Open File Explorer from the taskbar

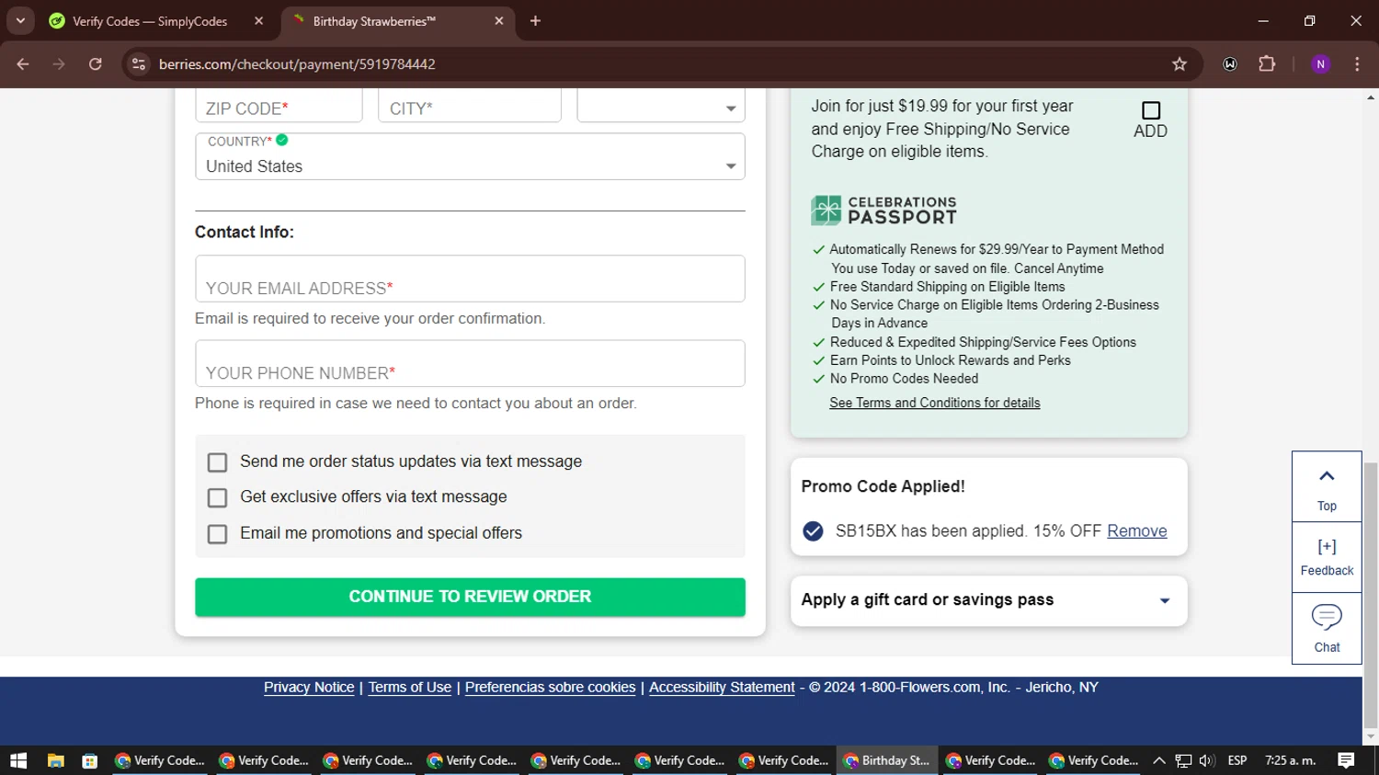56,760
